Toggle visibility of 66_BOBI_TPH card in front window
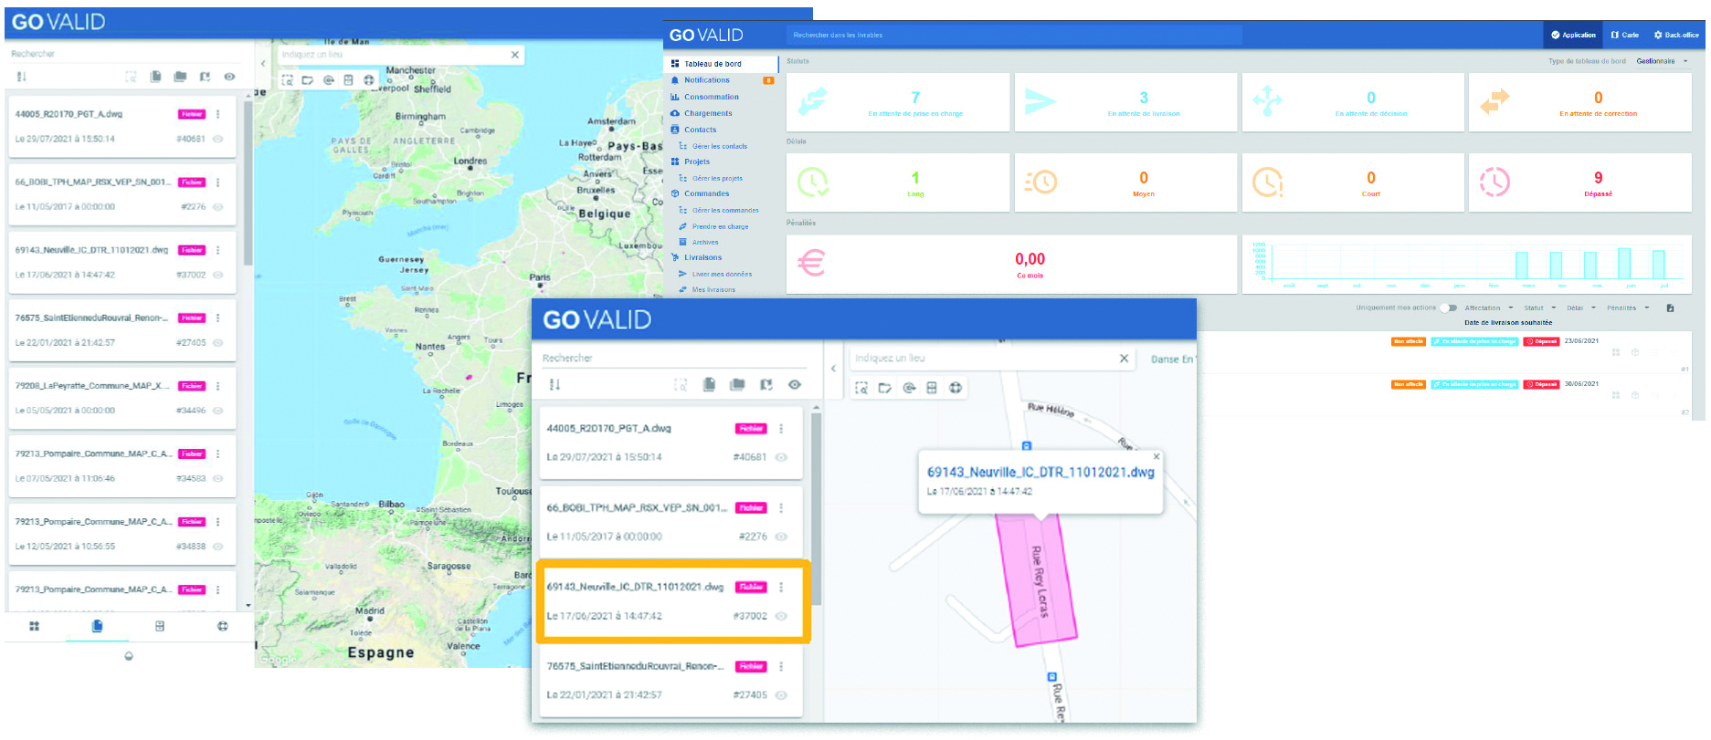The width and height of the screenshot is (1711, 740). (x=781, y=537)
